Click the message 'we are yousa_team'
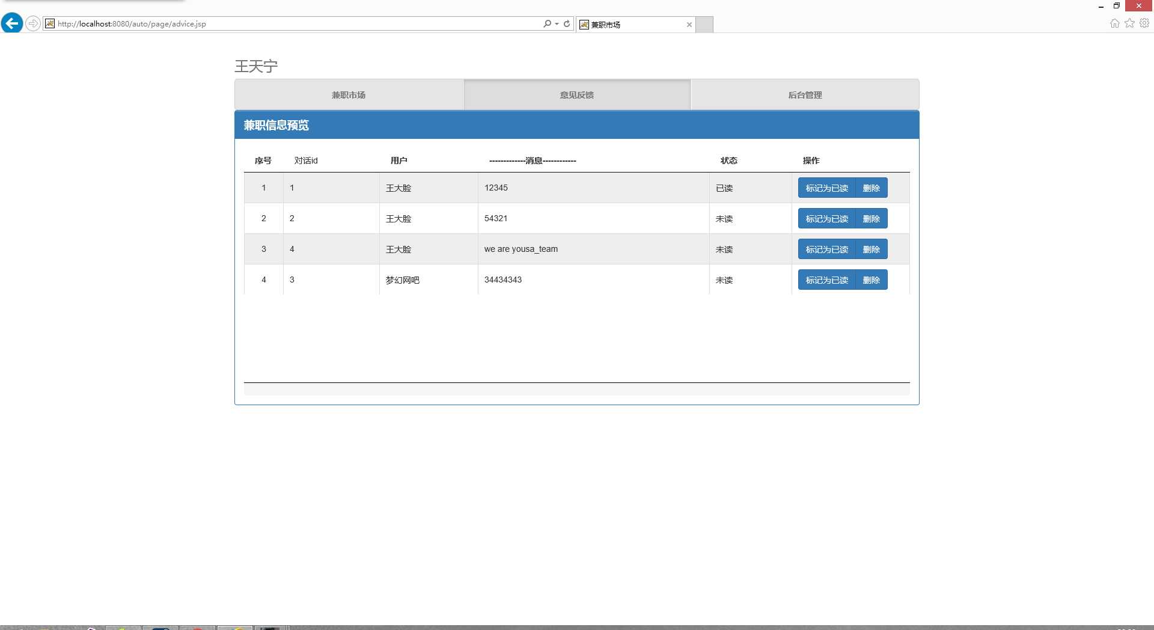1154x630 pixels. pyautogui.click(x=521, y=249)
